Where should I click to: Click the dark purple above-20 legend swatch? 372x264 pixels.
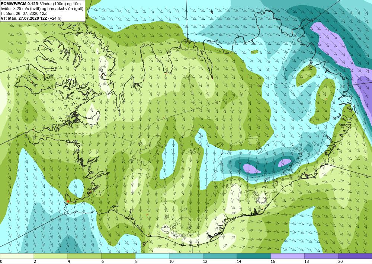(355, 256)
